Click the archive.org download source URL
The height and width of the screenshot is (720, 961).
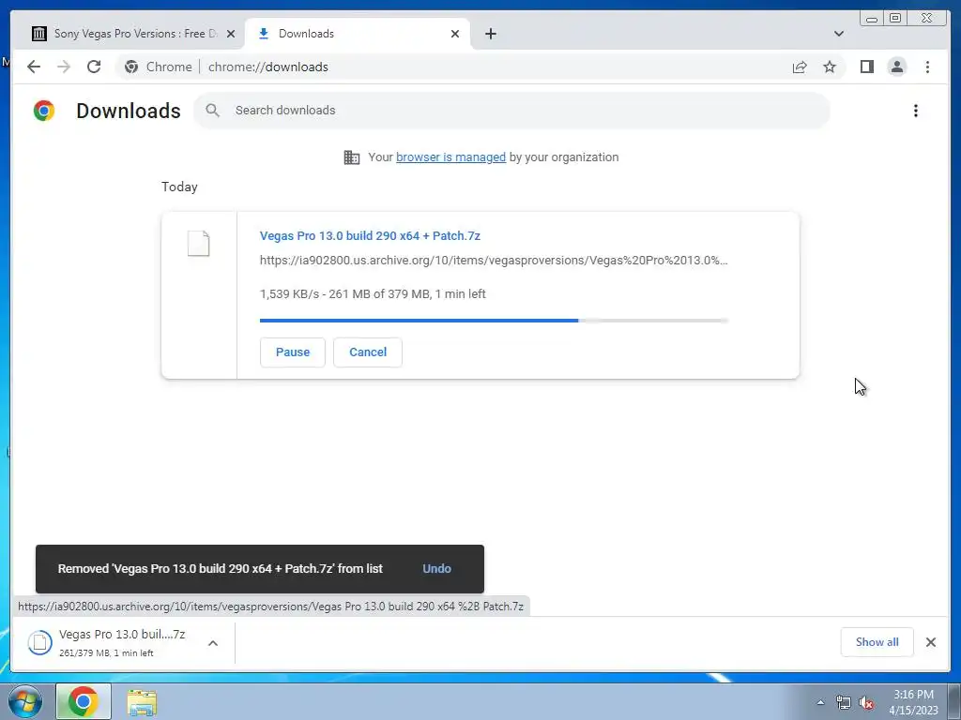point(494,261)
